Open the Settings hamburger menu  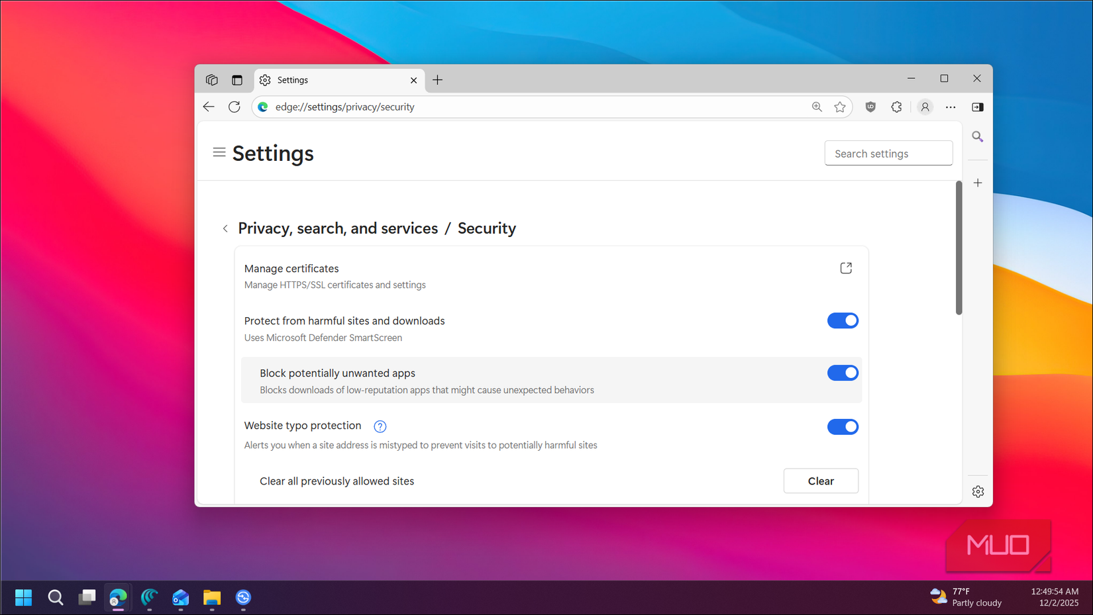pyautogui.click(x=219, y=152)
